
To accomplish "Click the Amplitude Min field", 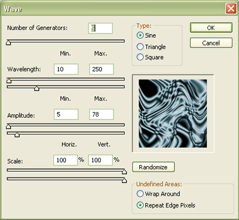I will (x=66, y=114).
